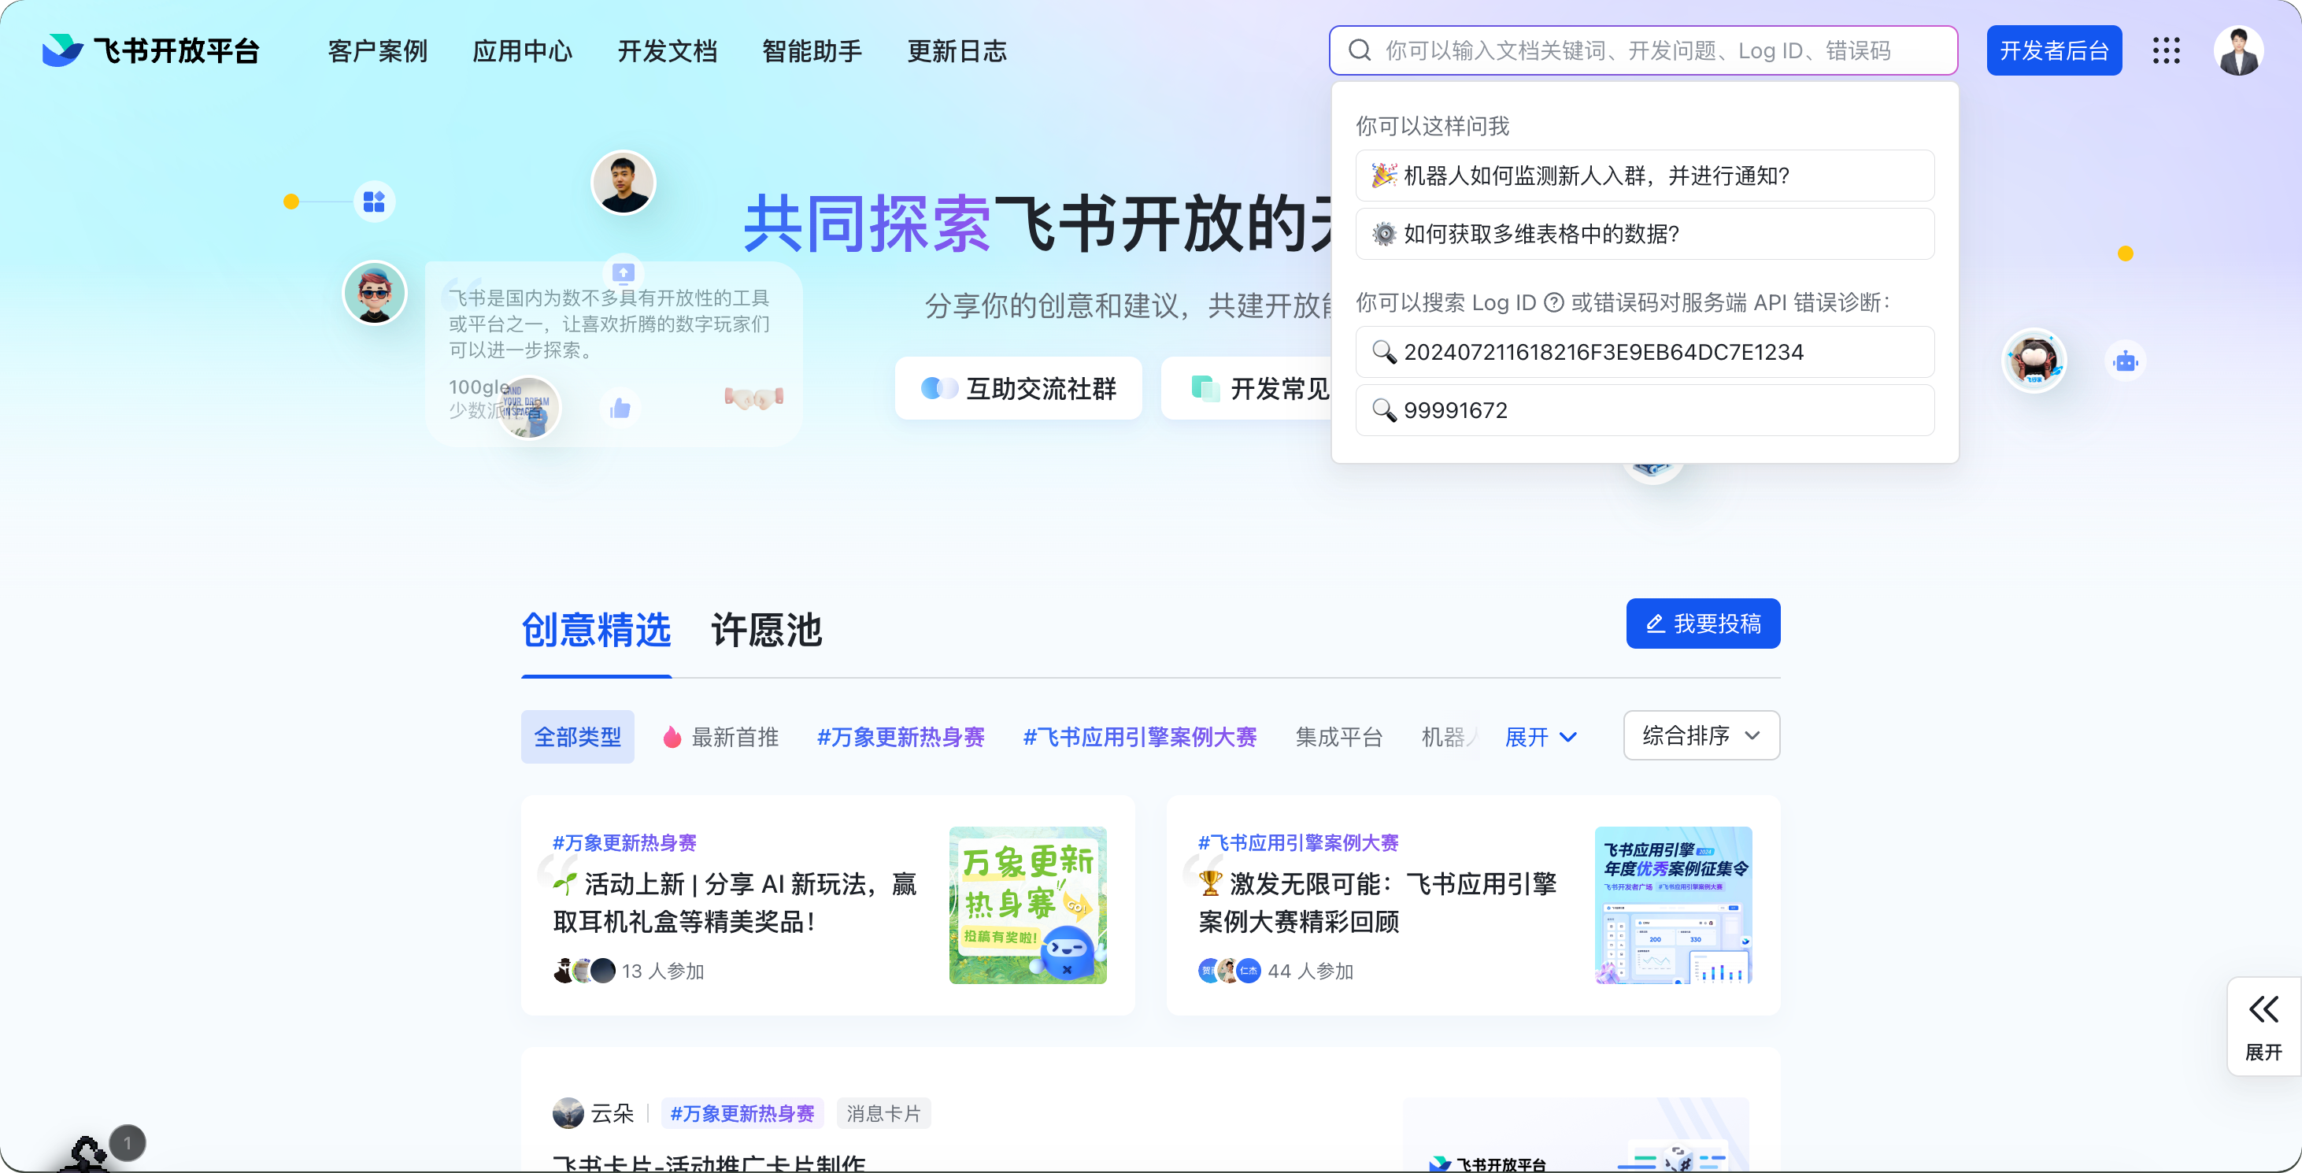Click the notification badge showing 1
Viewport: 2302px width, 1173px height.
[x=127, y=1142]
